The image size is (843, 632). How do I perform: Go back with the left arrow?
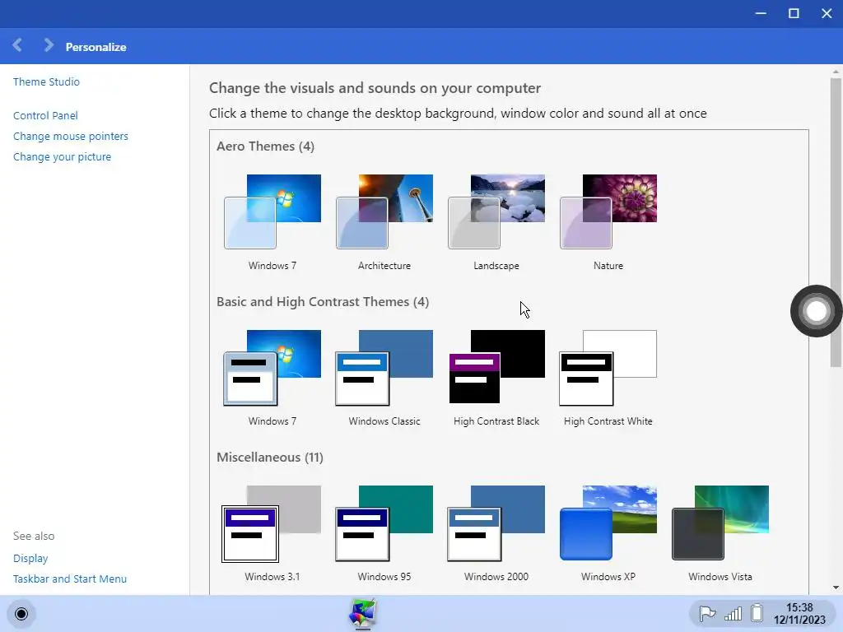[17, 45]
